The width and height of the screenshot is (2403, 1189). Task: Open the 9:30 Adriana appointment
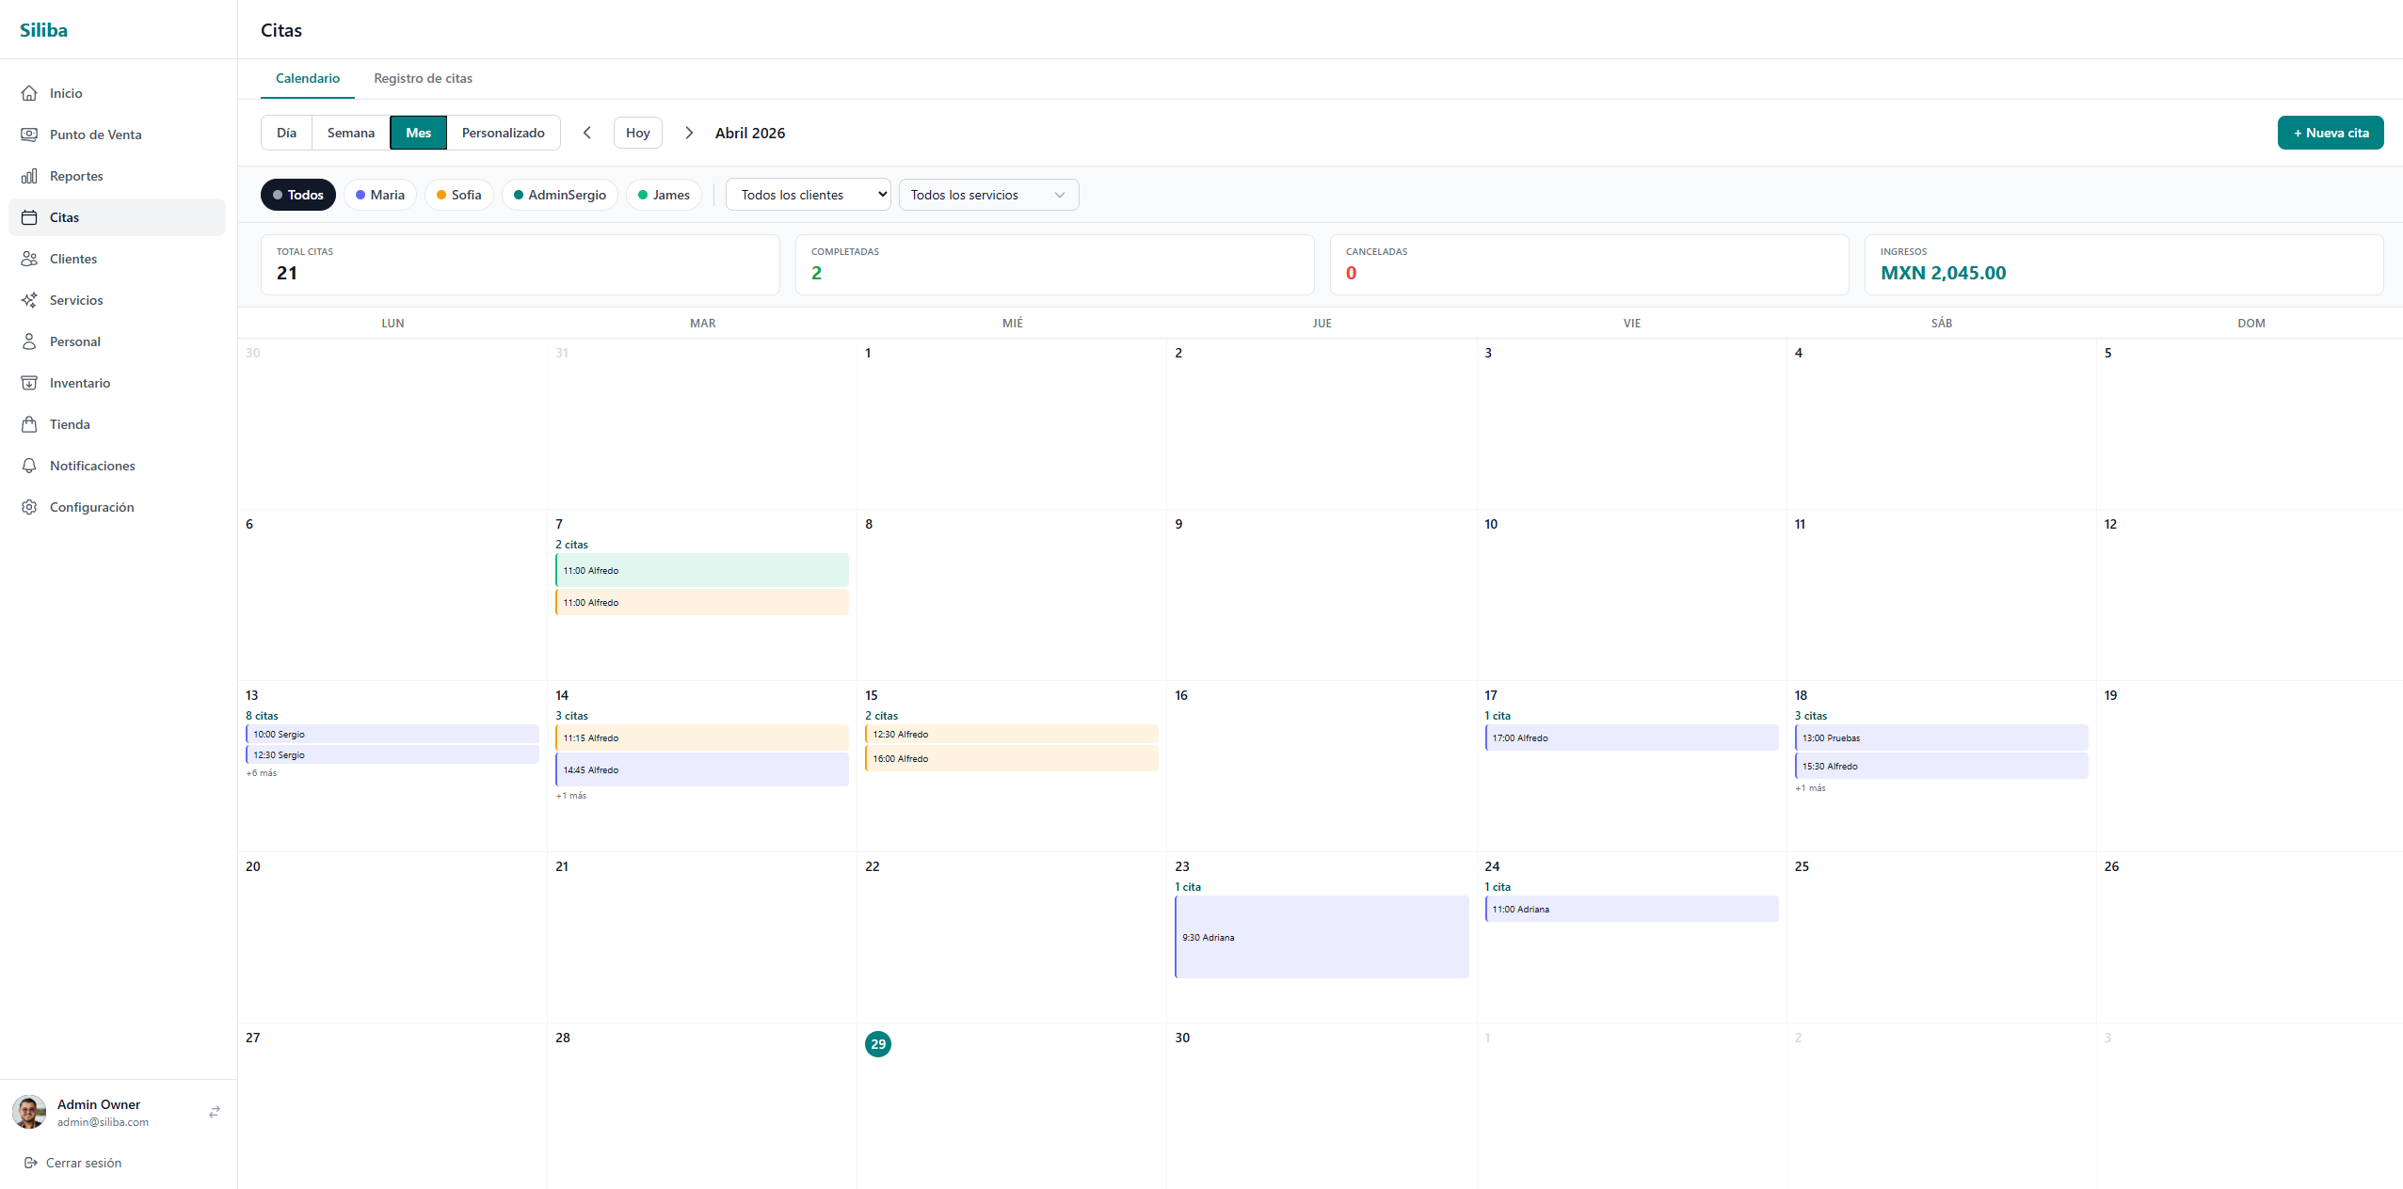(x=1321, y=937)
